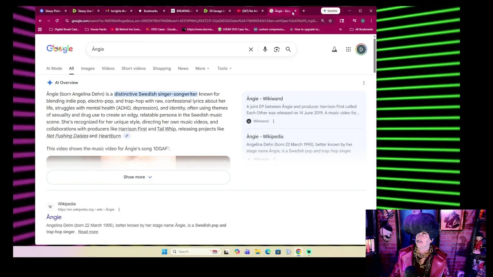Open AI Overview three-dot options
Screen dimensions: 493x277
pyautogui.click(x=364, y=83)
